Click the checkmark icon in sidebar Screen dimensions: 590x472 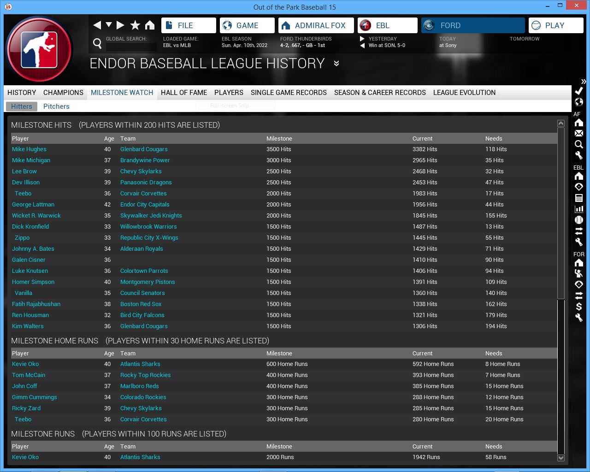[x=579, y=91]
